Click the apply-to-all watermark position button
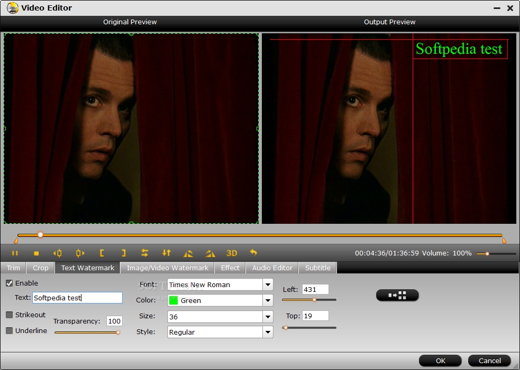 coord(397,295)
